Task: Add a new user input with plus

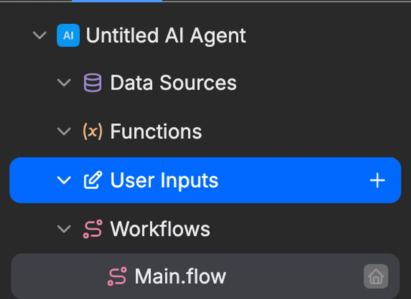Action: pyautogui.click(x=377, y=180)
